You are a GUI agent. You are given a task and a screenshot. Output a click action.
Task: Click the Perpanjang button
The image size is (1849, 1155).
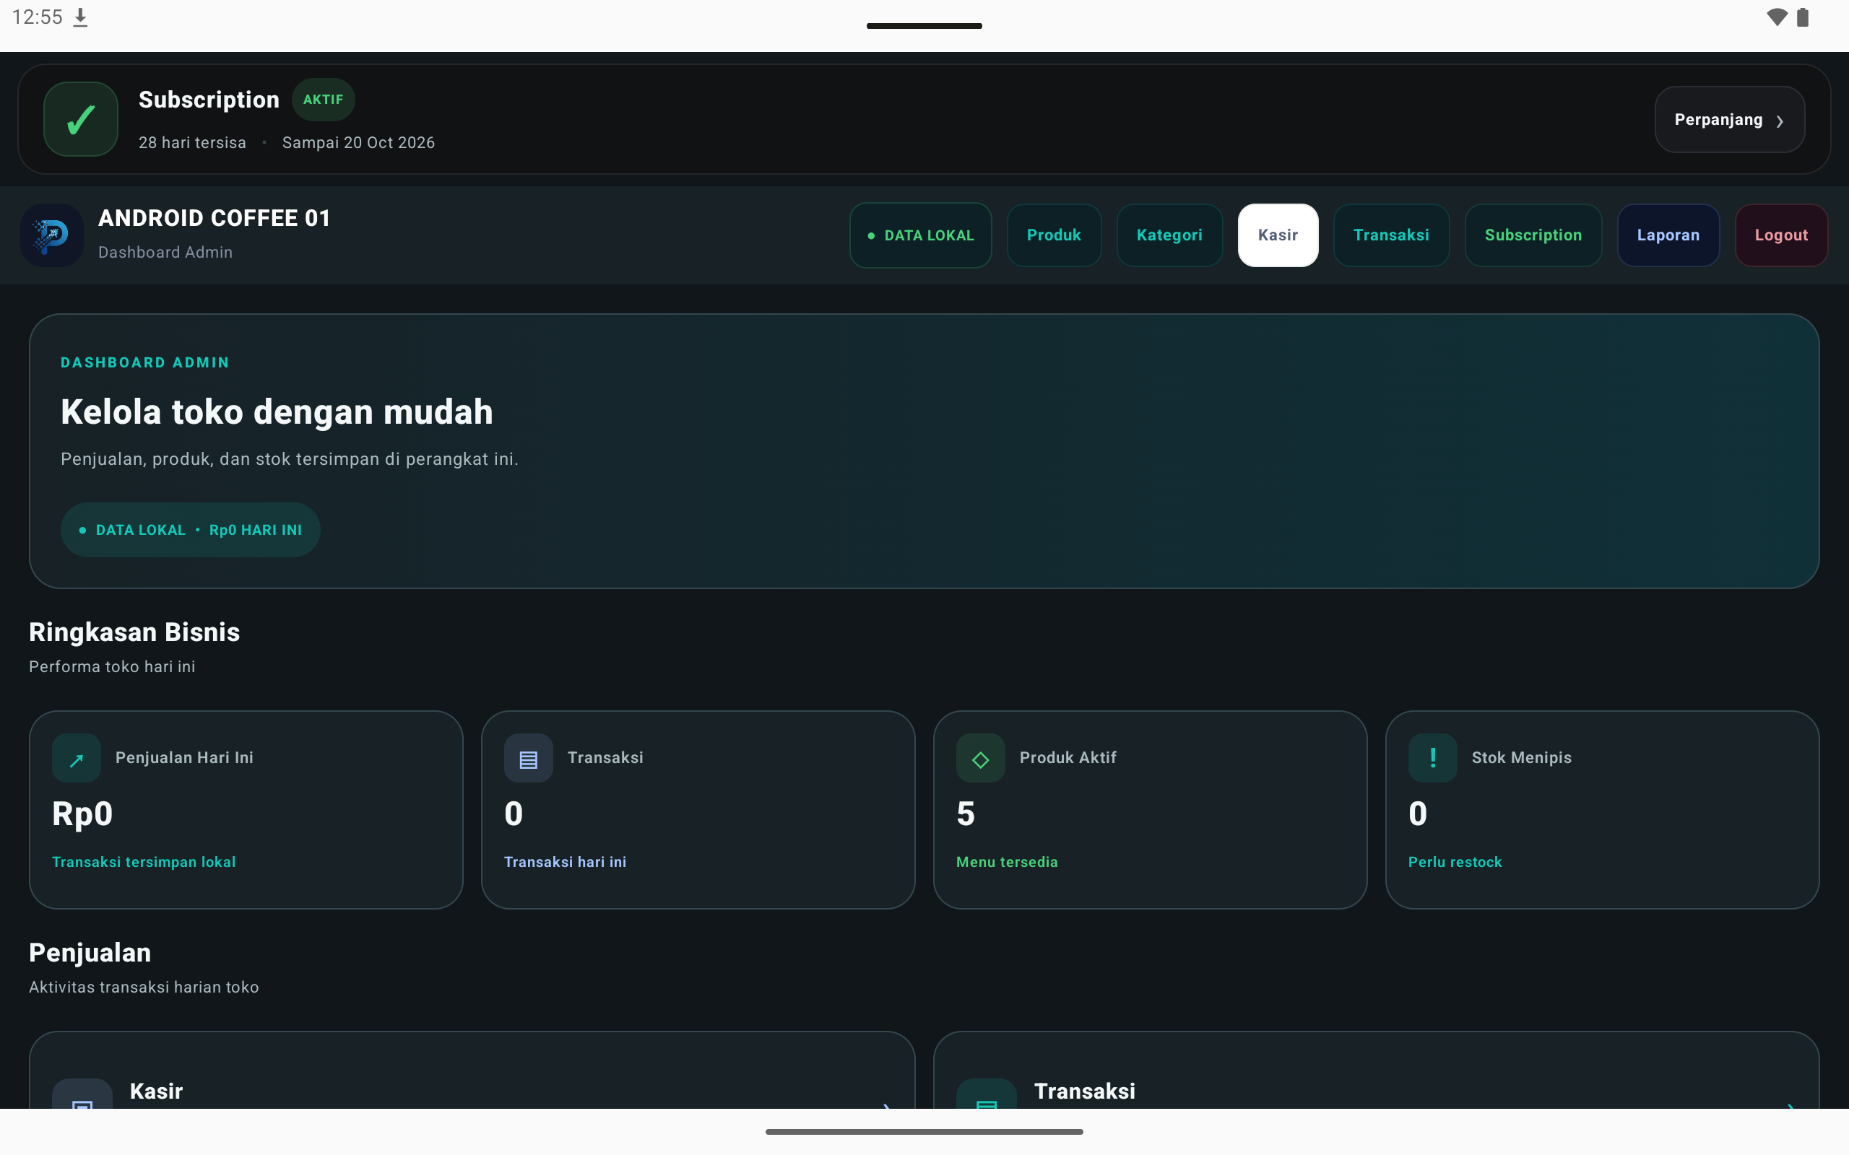coord(1730,120)
